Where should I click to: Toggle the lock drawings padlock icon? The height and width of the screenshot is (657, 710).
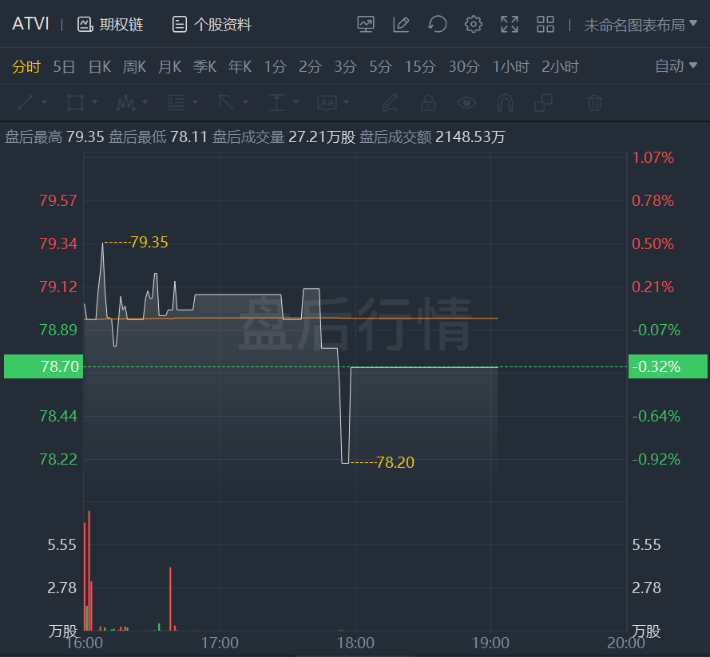click(x=428, y=103)
